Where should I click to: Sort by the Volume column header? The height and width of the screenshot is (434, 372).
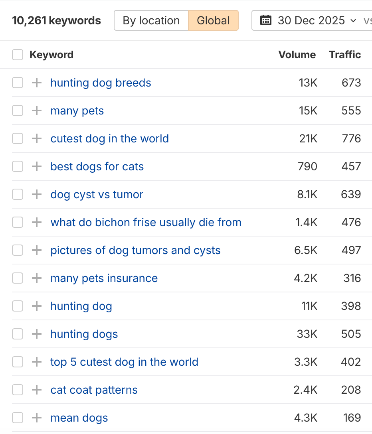297,55
